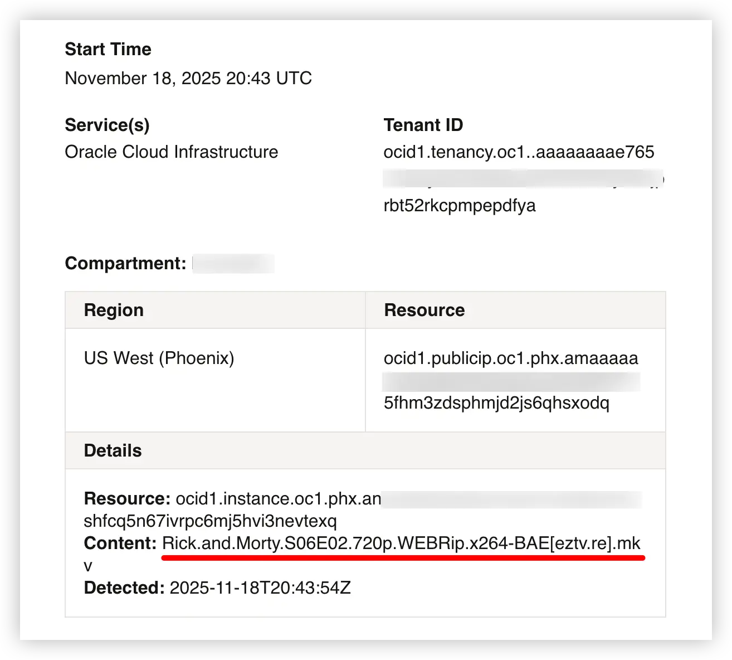Screen dimensions: 732x660
Task: Click the Region column header
Action: point(114,310)
